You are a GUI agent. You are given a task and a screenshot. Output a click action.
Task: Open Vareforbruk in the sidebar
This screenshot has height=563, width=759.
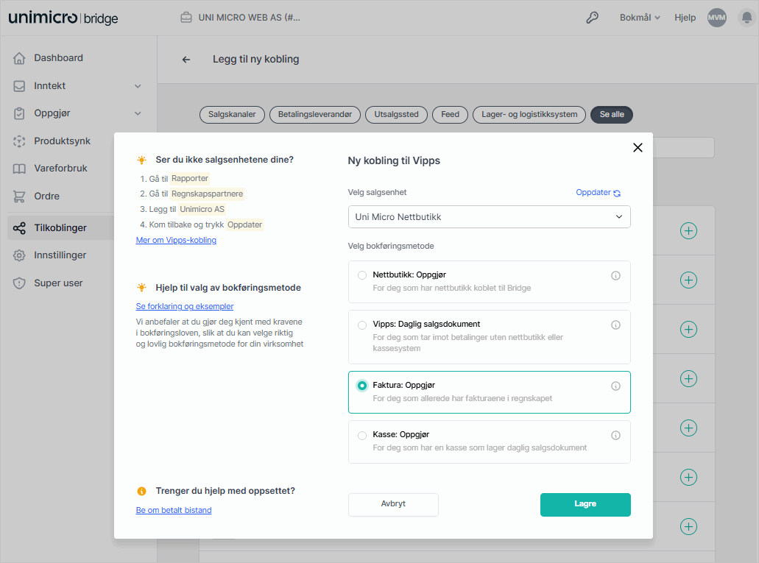60,169
